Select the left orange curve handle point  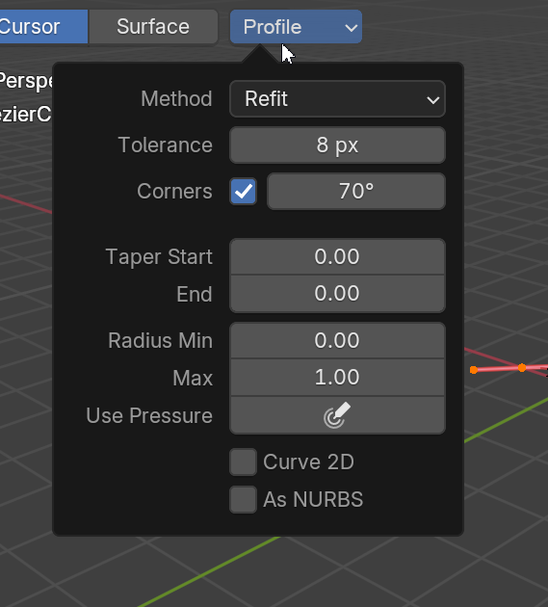click(474, 370)
